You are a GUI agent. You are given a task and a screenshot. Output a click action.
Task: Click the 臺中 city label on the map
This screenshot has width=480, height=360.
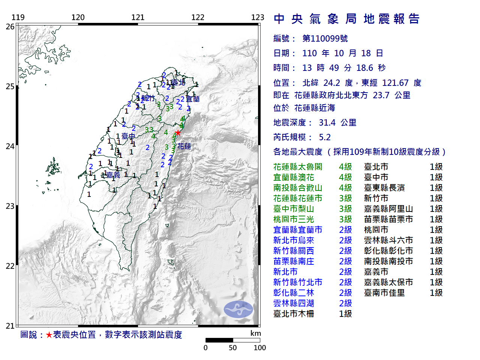click(128, 136)
